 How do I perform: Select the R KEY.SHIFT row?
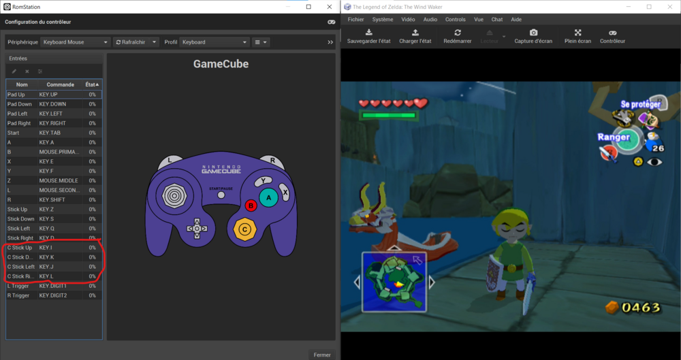pyautogui.click(x=54, y=199)
